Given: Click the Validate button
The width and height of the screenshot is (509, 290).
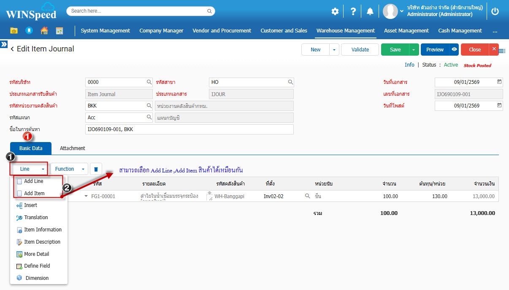Looking at the screenshot, I should (360, 50).
